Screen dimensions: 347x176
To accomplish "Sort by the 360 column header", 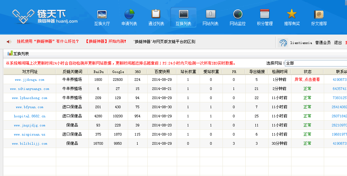I will [138, 72].
